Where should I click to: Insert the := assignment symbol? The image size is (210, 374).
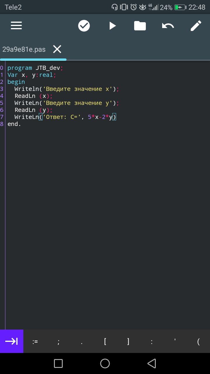click(x=35, y=341)
